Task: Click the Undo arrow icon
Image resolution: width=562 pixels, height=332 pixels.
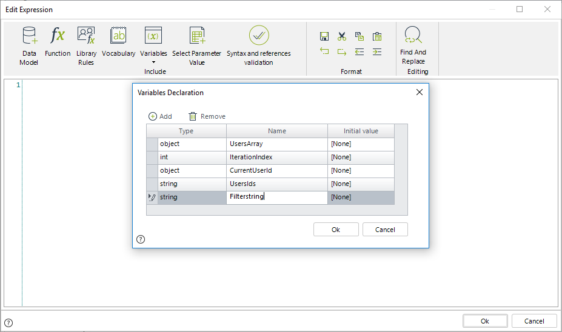Action: tap(324, 51)
